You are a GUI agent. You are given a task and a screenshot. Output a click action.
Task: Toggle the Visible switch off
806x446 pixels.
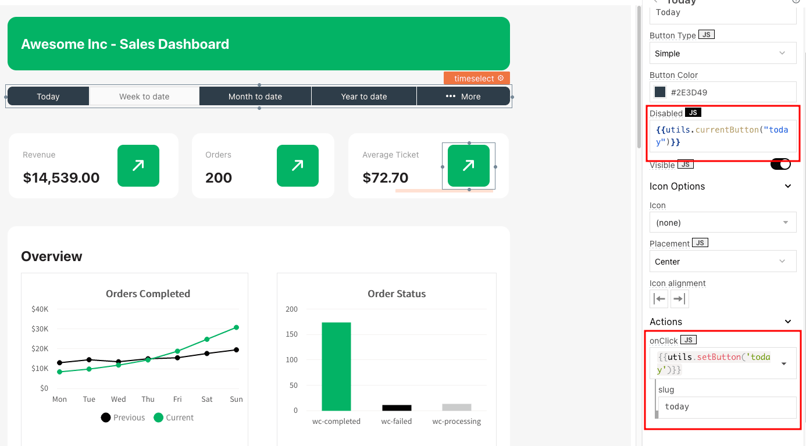(x=780, y=164)
